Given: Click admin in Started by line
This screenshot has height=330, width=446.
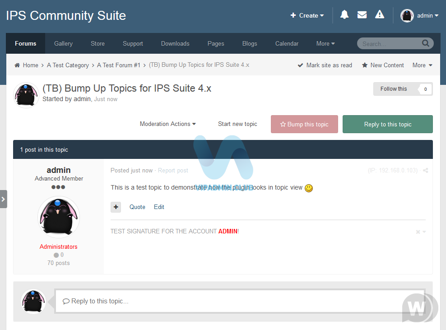Looking at the screenshot, I should 82,99.
